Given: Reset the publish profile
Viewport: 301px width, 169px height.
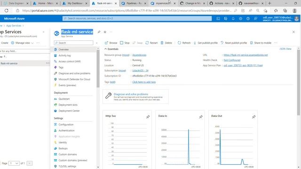Looking at the screenshot, I should coord(234,43).
